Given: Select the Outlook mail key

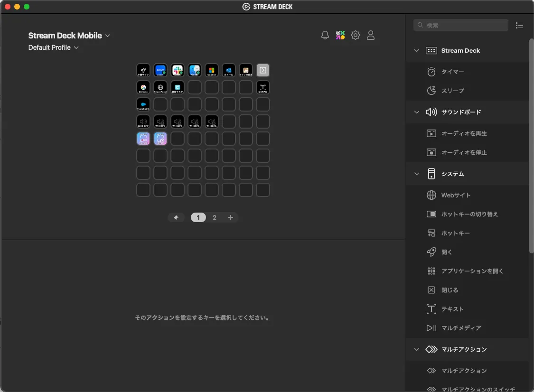Looking at the screenshot, I should [x=228, y=70].
